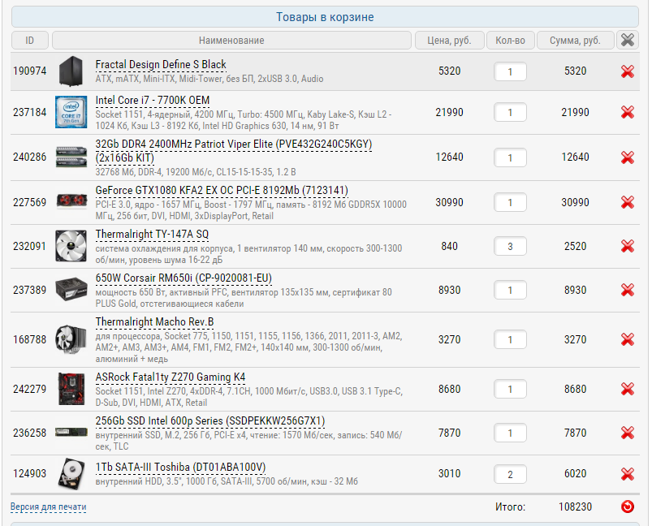The height and width of the screenshot is (526, 652).
Task: Select the ID value 227569
Action: (29, 202)
